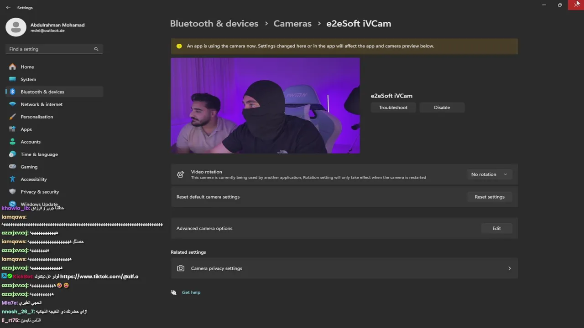Click the e2eSoft iVCam breadcrumb title
The height and width of the screenshot is (328, 584).
[359, 24]
